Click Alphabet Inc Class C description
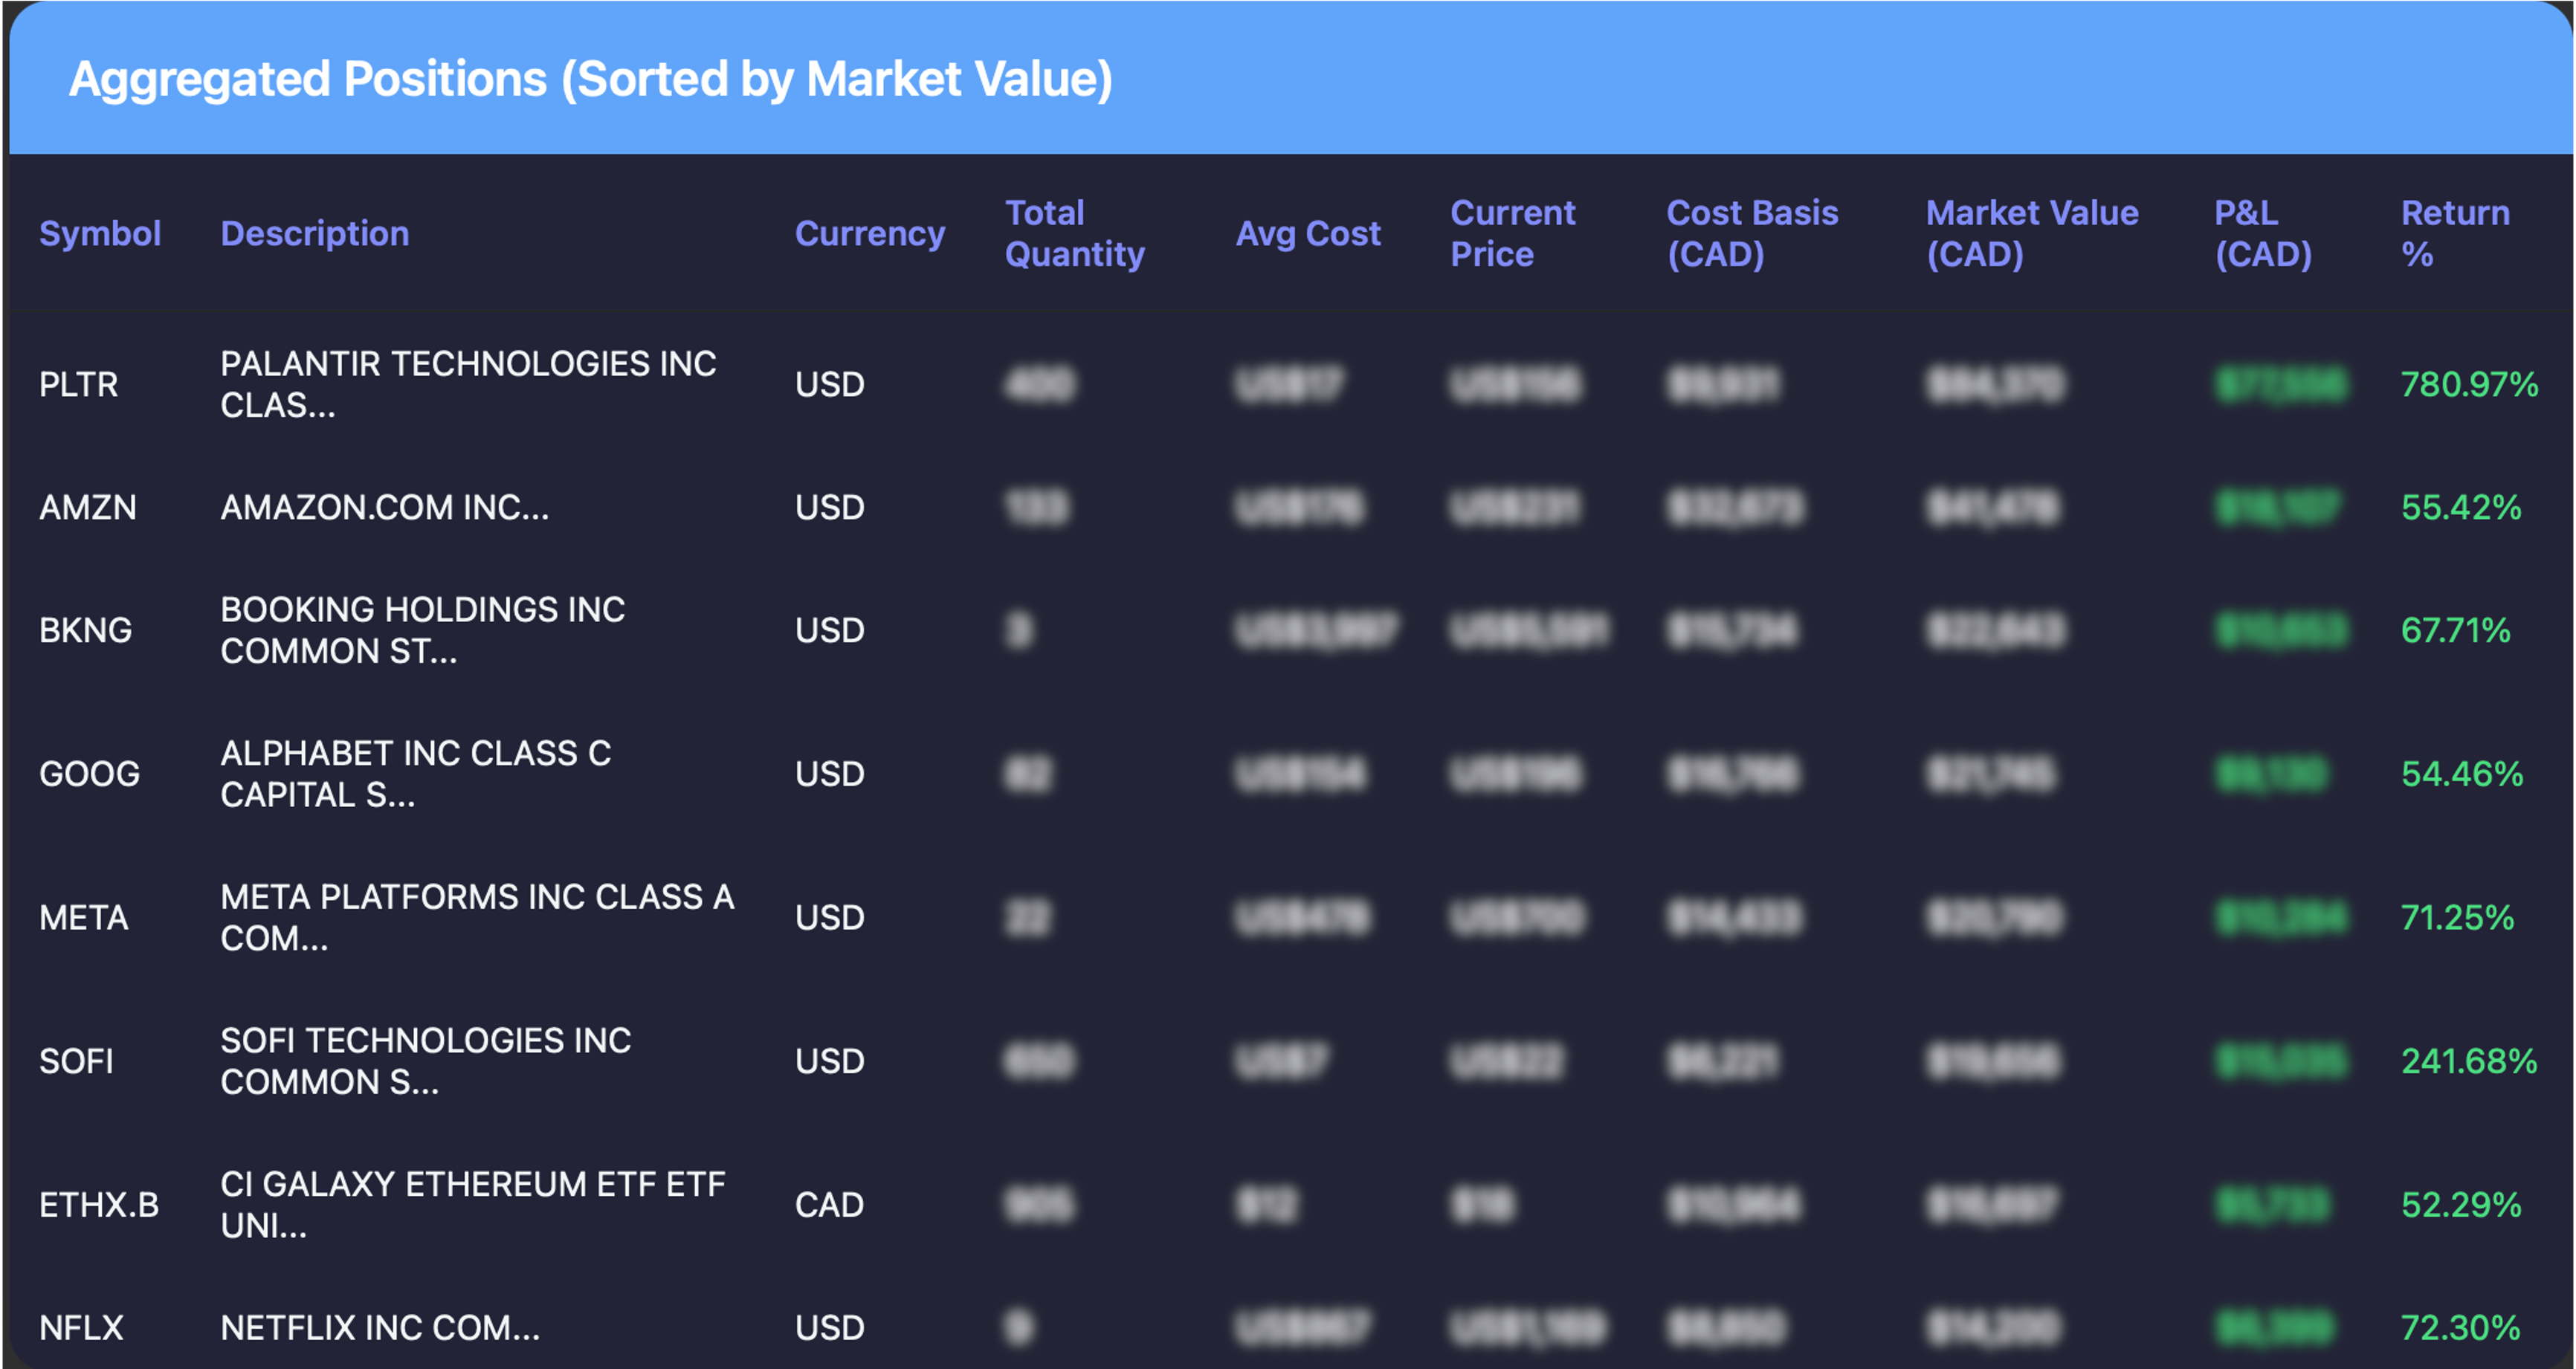 415,773
